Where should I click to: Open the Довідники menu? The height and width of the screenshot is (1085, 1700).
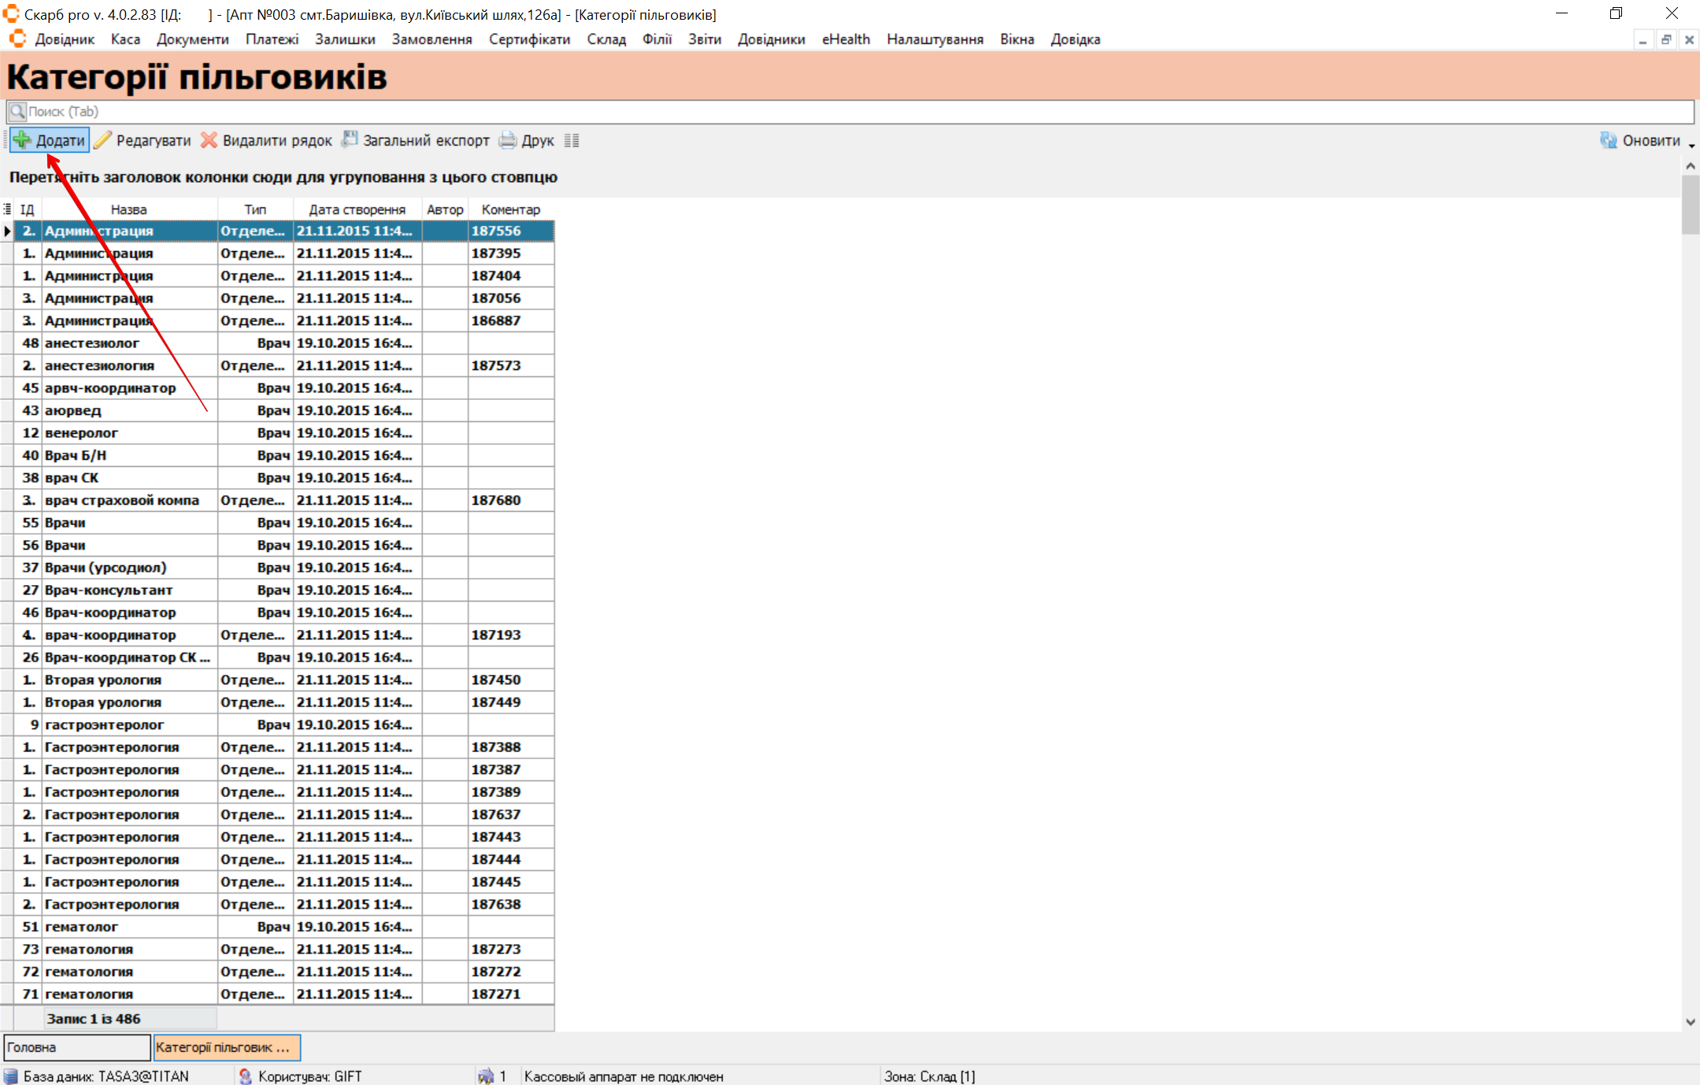pos(771,39)
